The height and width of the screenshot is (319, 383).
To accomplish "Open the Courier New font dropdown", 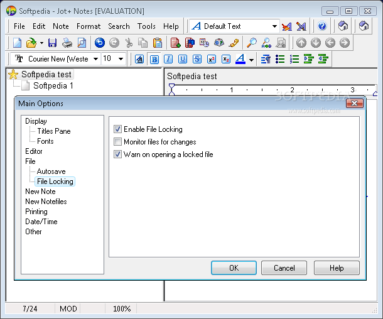I will [x=95, y=59].
